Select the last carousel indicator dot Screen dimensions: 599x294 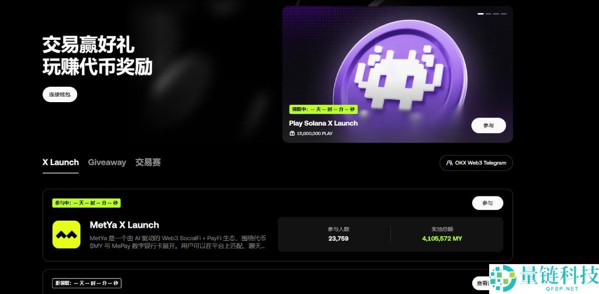click(x=504, y=14)
